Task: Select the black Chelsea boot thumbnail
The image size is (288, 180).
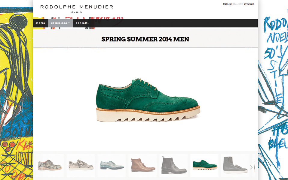Action: (x=173, y=165)
